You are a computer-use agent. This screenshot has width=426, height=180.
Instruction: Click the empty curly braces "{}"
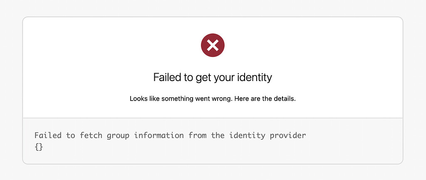point(39,147)
